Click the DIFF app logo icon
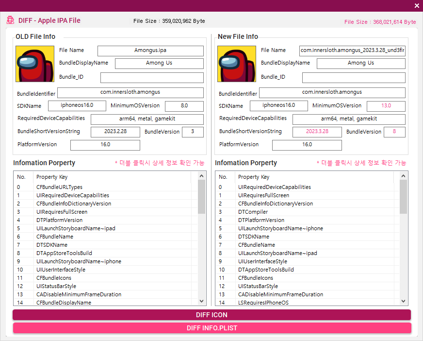Viewport: 423px width, 341px height. (11, 20)
